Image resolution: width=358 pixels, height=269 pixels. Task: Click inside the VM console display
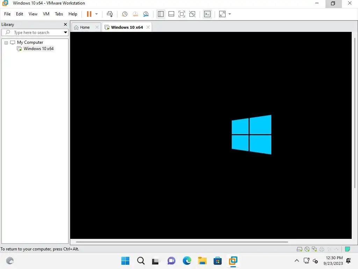(211, 135)
